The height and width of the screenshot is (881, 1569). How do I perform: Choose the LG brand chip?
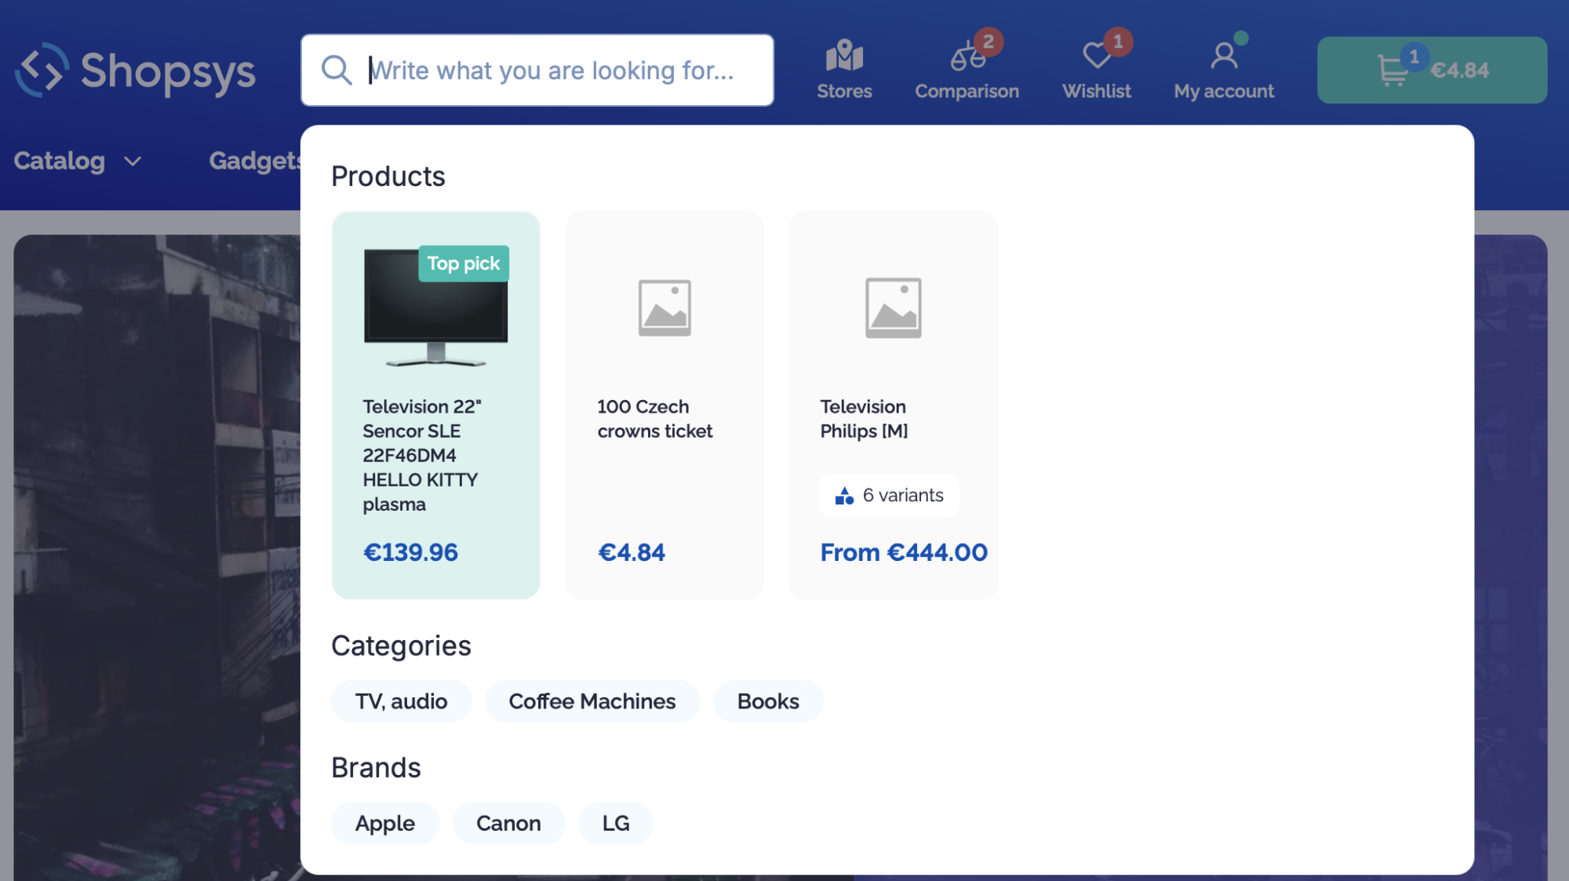coord(616,823)
